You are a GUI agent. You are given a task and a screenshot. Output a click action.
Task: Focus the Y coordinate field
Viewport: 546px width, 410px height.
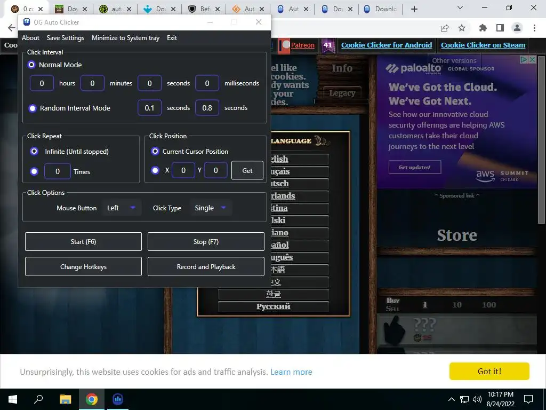215,170
